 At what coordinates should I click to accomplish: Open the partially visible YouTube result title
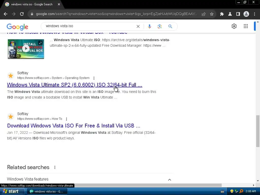[67, 33]
